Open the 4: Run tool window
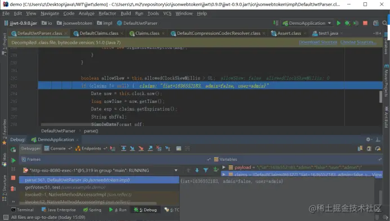Screen dimensions: 390x221 point(118,210)
